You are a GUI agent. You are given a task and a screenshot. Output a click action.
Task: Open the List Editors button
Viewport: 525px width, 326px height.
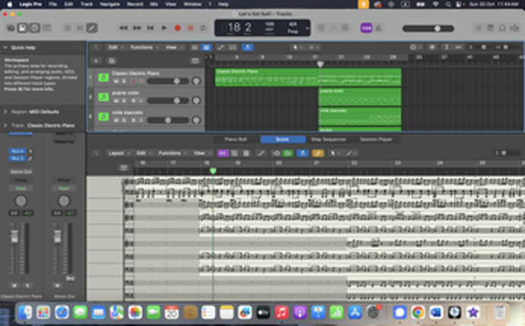pyautogui.click(x=478, y=28)
